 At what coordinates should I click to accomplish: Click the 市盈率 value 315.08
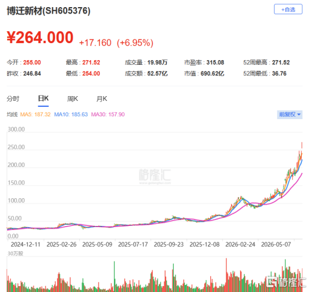[216, 63]
